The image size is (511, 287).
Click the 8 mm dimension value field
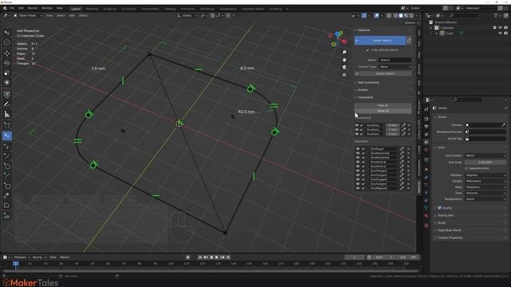(392, 125)
